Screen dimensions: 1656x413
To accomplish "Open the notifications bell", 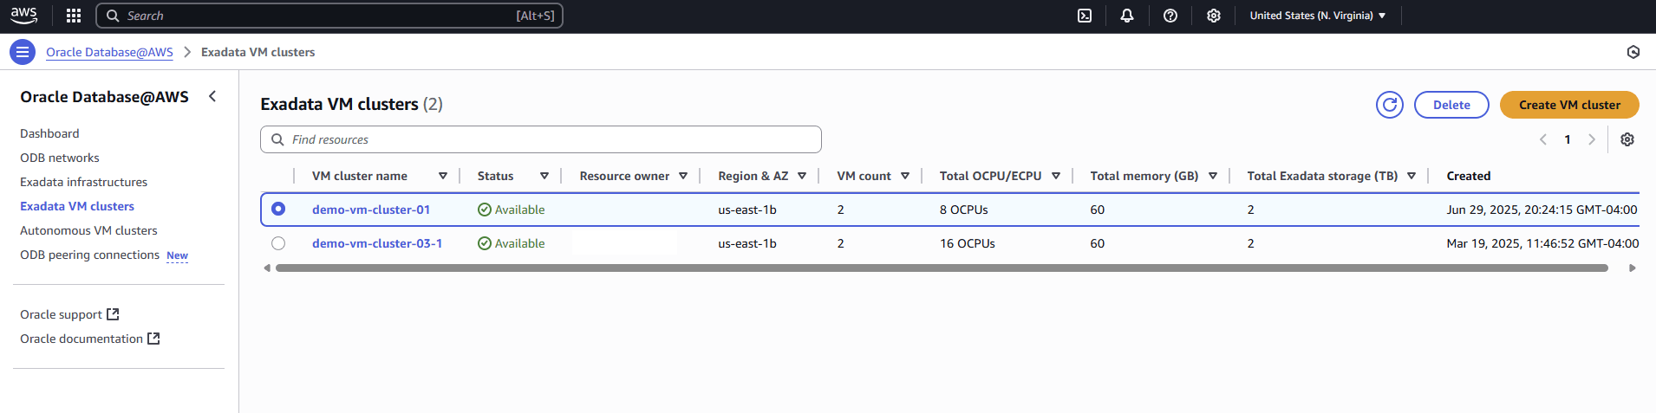I will [x=1127, y=16].
